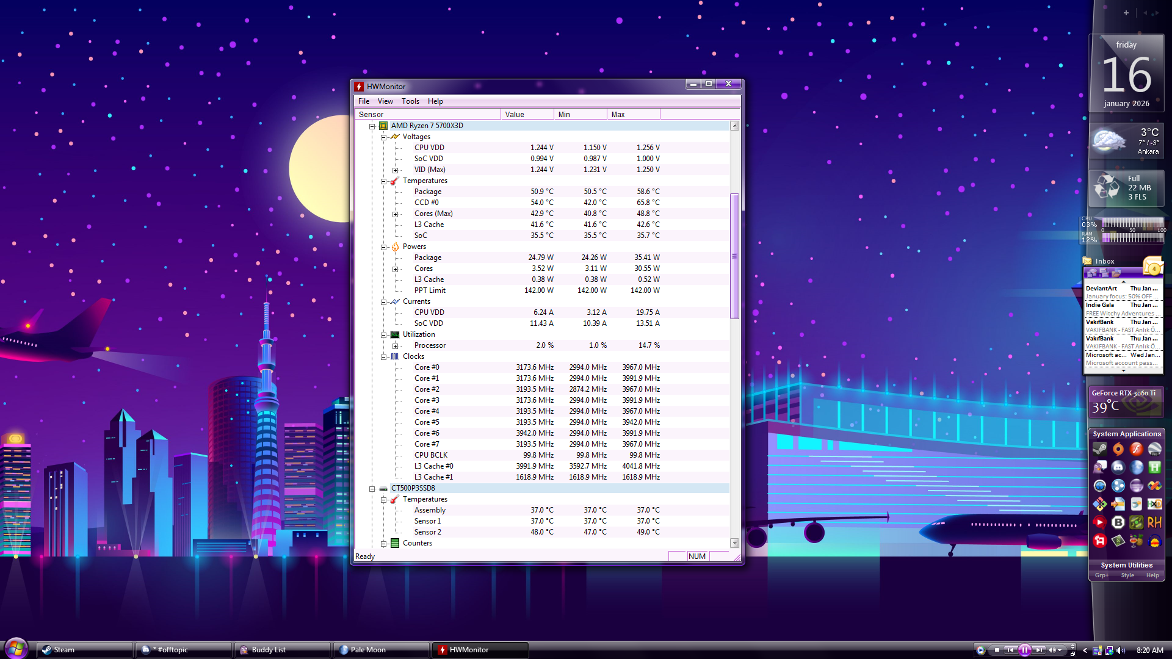This screenshot has width=1172, height=659.
Task: Launch Pidgin from the System Applications dock
Action: 1099,467
